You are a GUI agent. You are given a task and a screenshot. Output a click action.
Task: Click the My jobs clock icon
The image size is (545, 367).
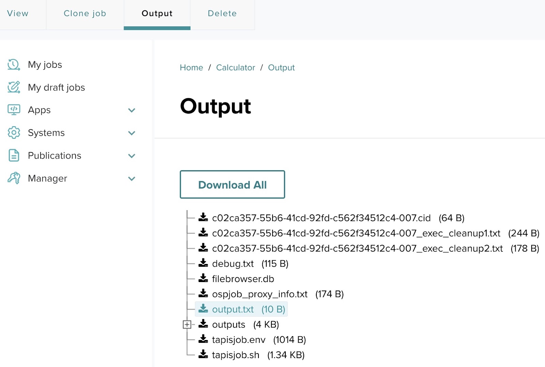[x=14, y=64]
